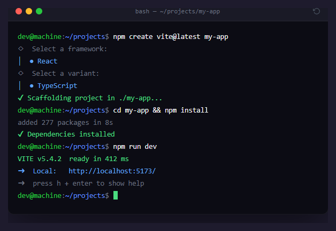Click 'Scaffolding project in ./my-app...' line
This screenshot has width=336, height=231.
coord(95,98)
